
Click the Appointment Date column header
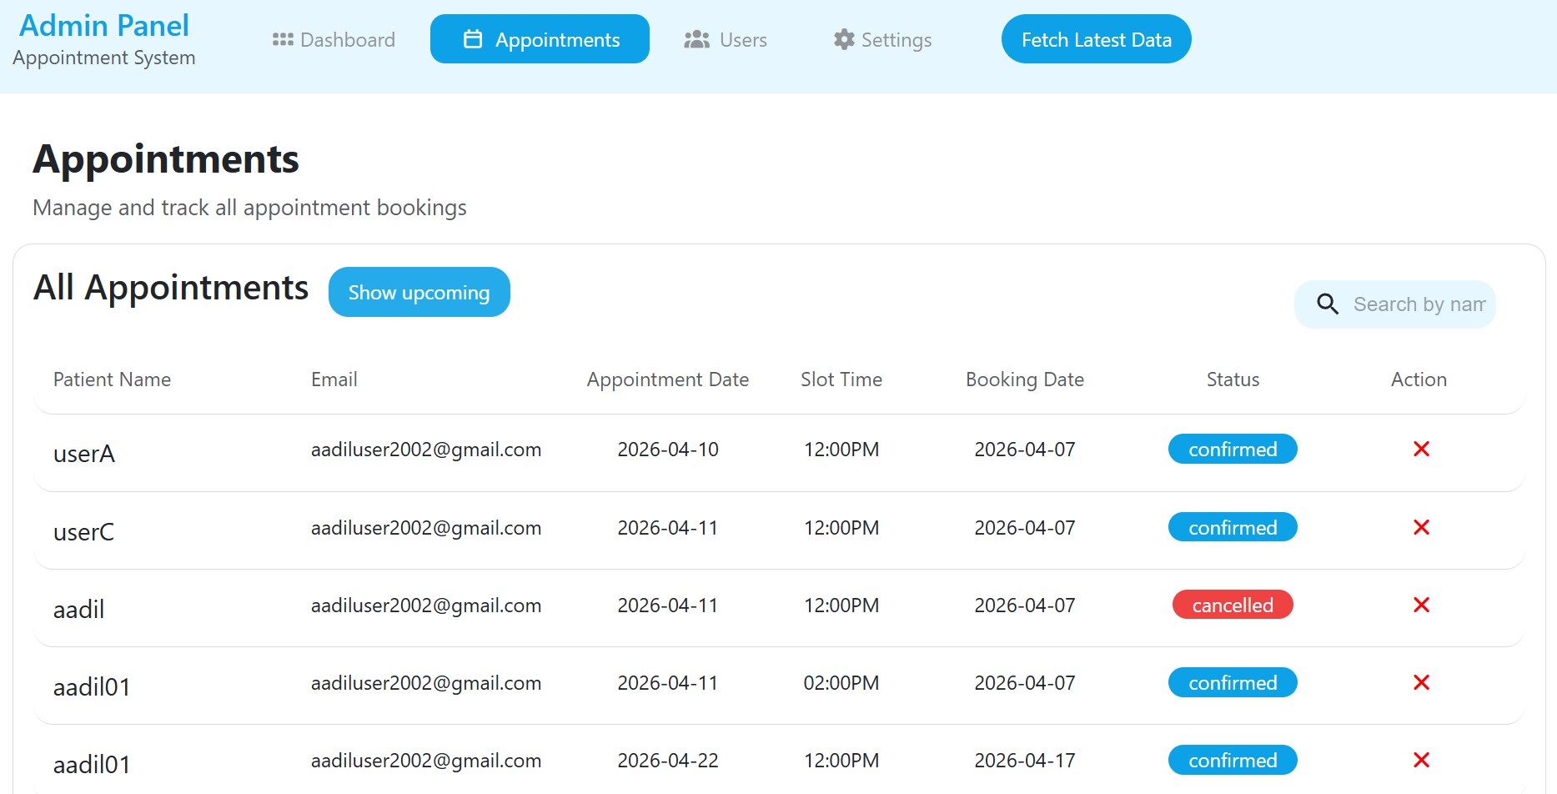[668, 379]
